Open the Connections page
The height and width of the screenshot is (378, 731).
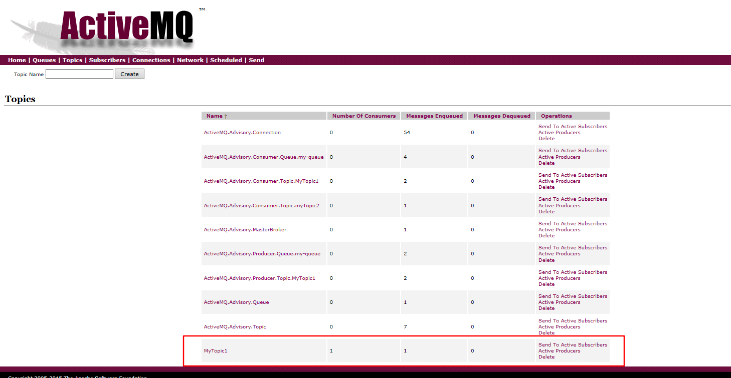pos(151,60)
